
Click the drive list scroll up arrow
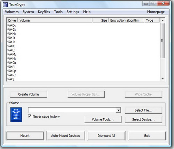(163, 21)
